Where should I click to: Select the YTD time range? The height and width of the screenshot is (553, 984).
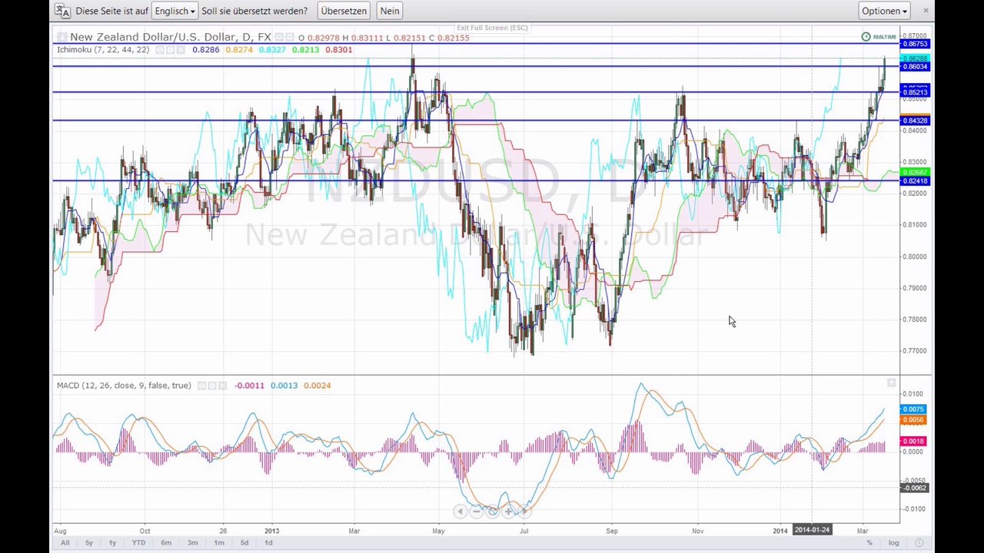coord(138,543)
